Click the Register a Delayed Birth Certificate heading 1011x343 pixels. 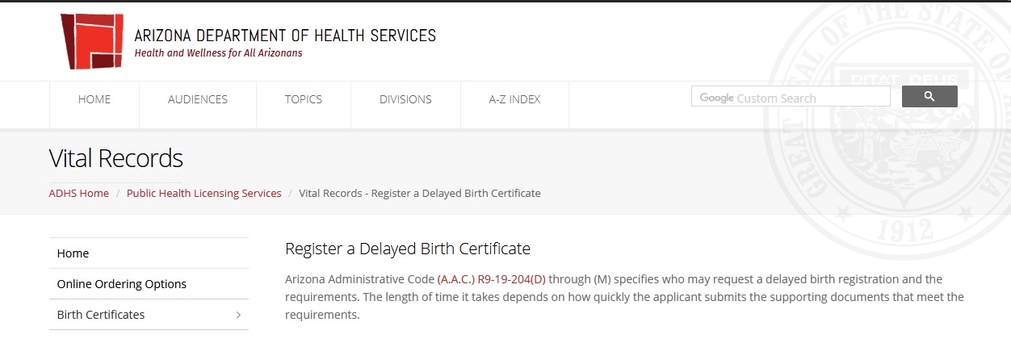408,249
